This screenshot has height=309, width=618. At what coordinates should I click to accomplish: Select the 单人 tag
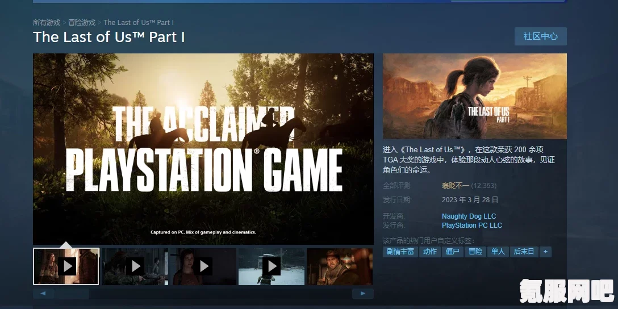pos(498,252)
